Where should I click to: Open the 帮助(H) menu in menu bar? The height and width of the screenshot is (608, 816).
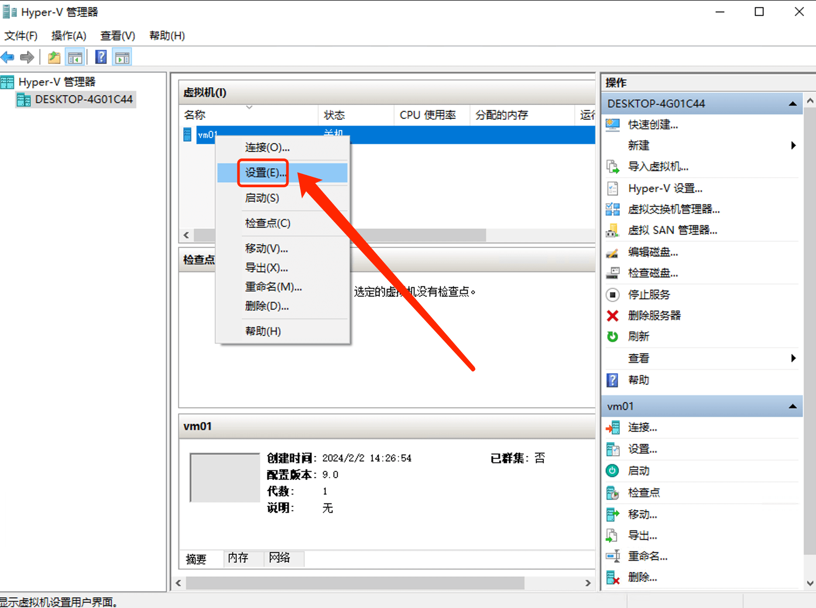[x=167, y=36]
